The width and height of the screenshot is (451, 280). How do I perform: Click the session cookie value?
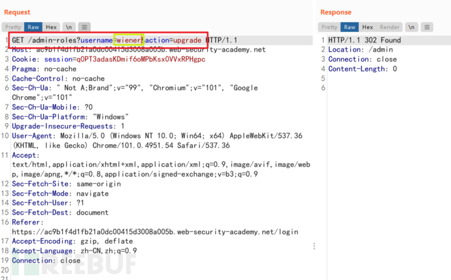point(141,60)
